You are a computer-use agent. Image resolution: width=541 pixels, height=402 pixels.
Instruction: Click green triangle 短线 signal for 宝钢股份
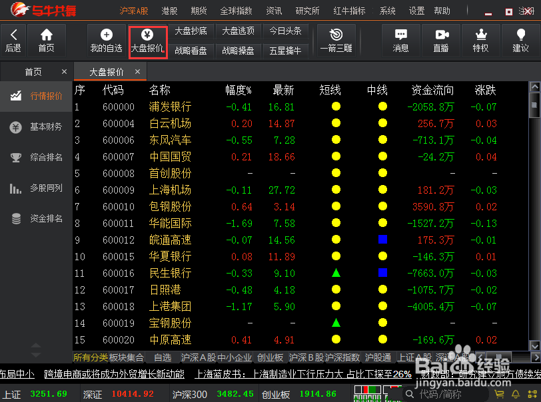tap(336, 323)
